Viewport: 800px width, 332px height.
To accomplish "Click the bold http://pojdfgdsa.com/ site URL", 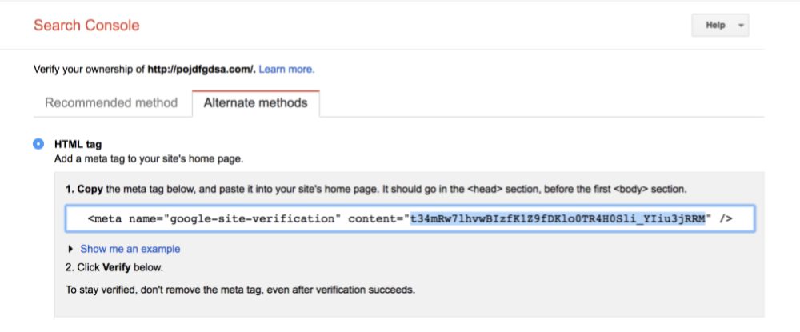I will click(201, 70).
